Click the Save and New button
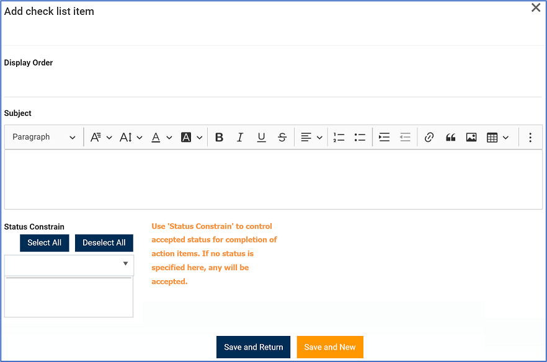 coord(330,347)
